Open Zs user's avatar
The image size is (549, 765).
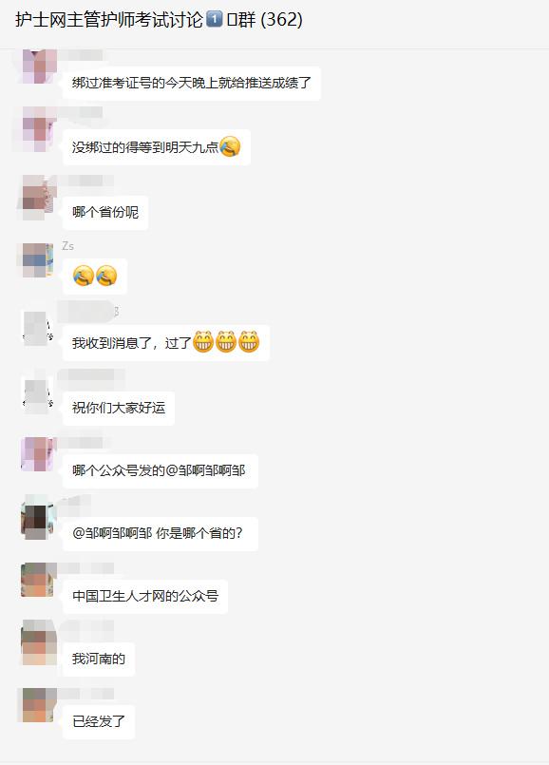(x=39, y=260)
